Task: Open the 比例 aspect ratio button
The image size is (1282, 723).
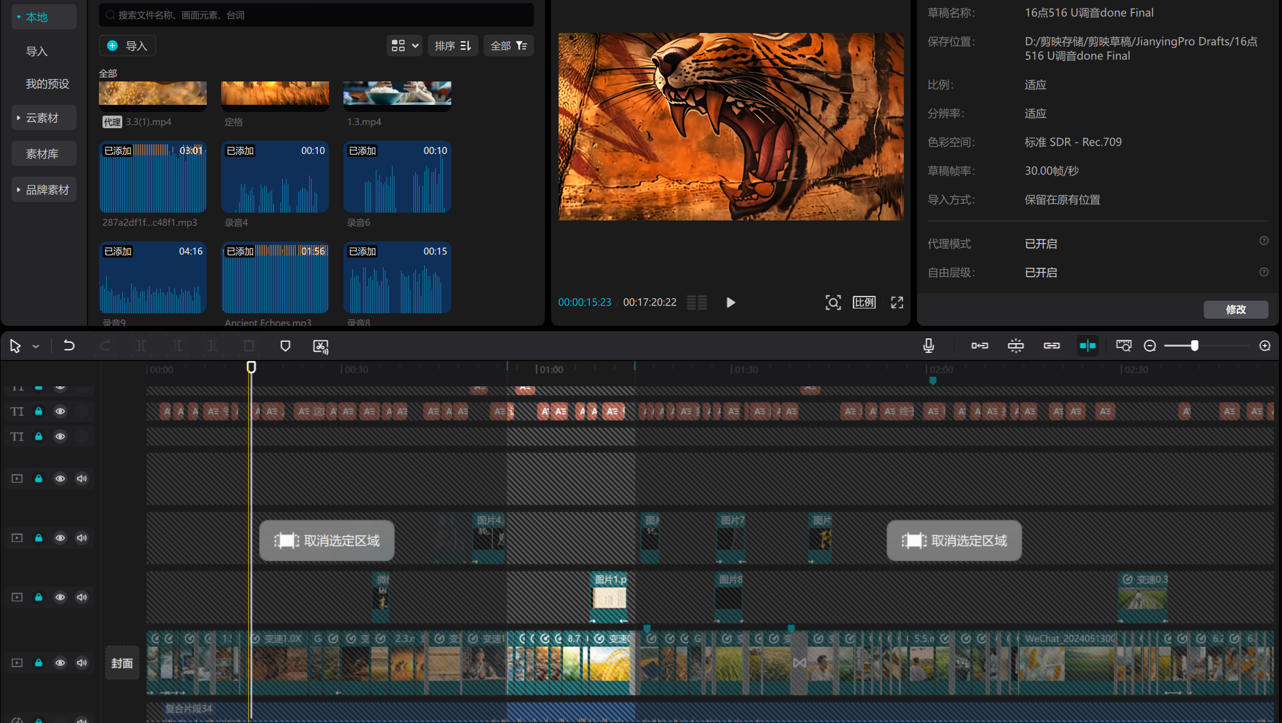Action: [864, 302]
